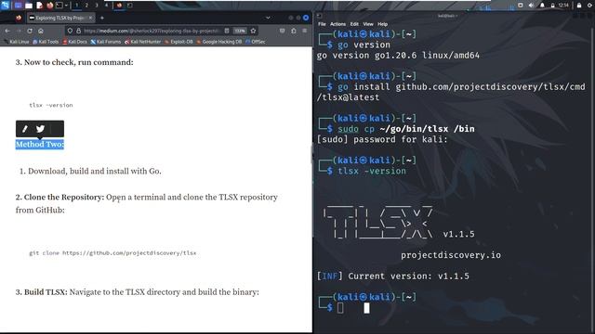Reset the 133% zoom level badge
The width and height of the screenshot is (595, 334).
click(240, 31)
